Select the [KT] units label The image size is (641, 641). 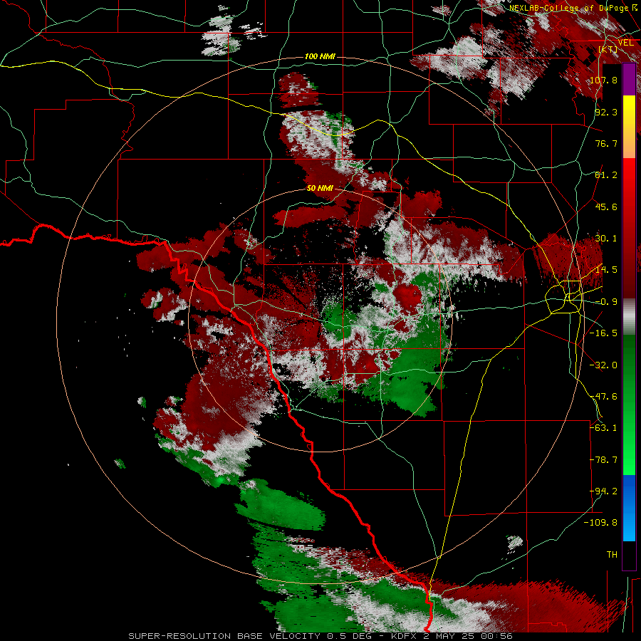point(608,49)
